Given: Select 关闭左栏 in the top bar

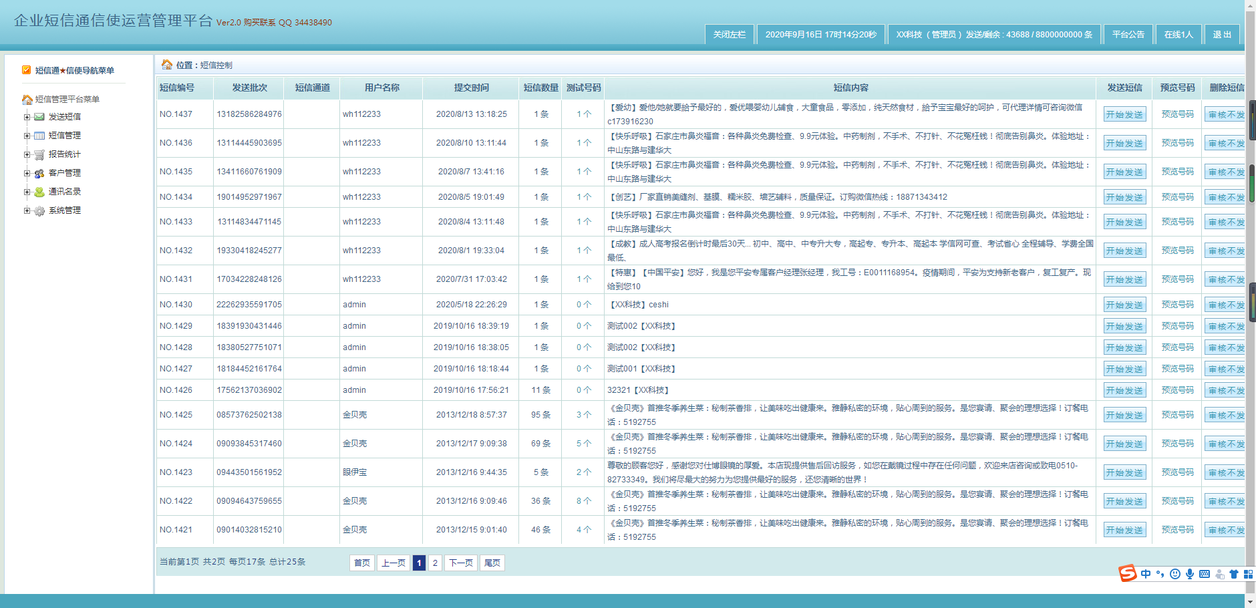Looking at the screenshot, I should click(729, 35).
